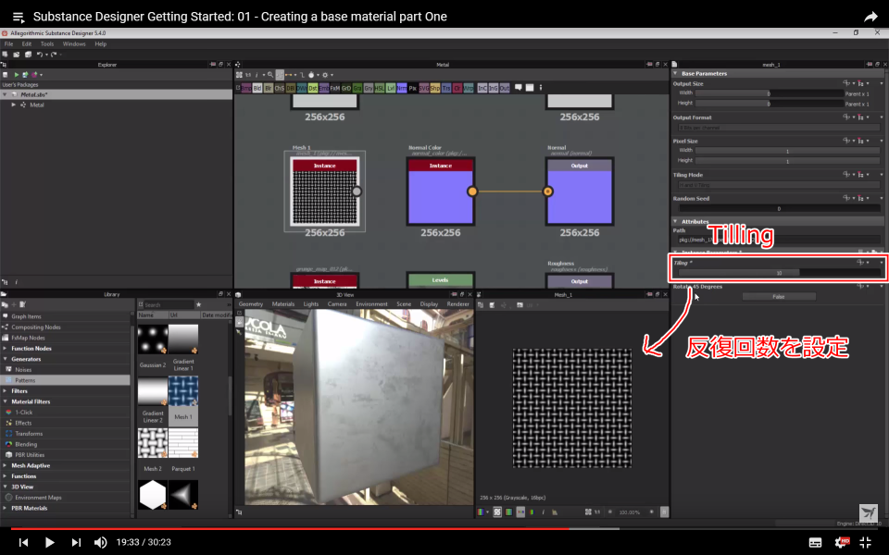Open Environment menu in 3D View
This screenshot has width=889, height=555.
coord(371,304)
